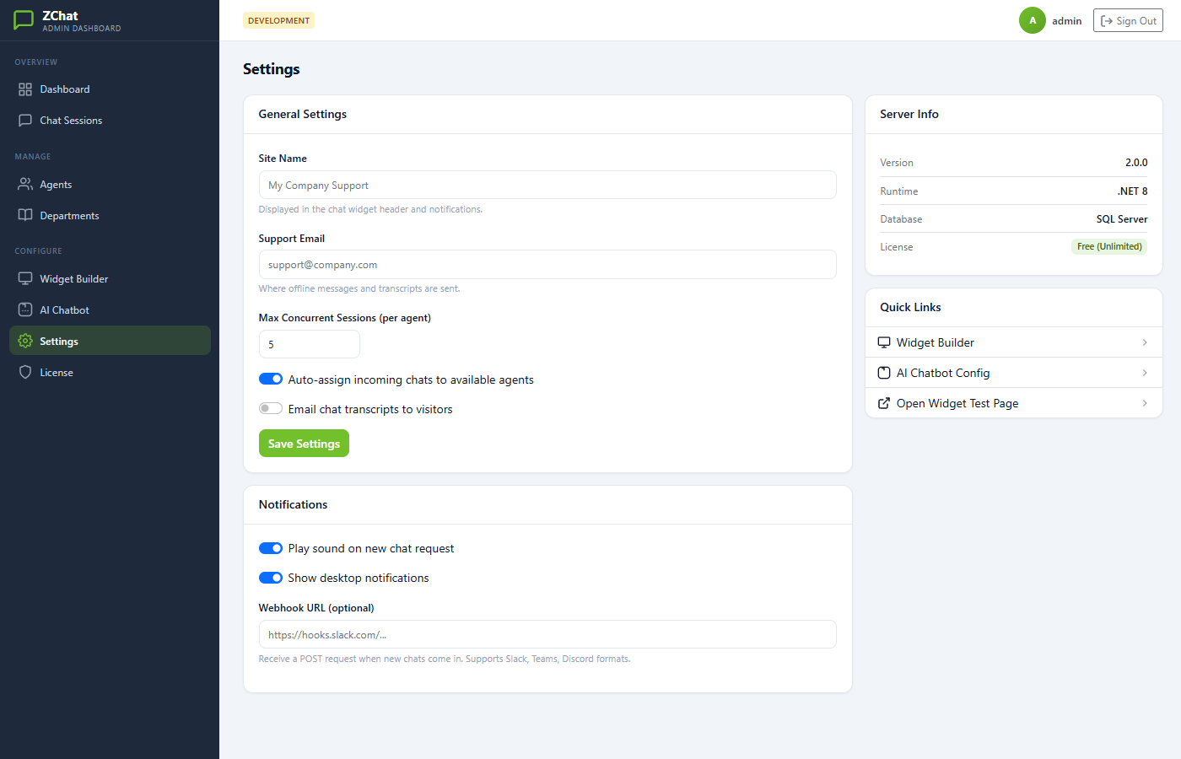Turn off play sound on new chat

point(270,548)
